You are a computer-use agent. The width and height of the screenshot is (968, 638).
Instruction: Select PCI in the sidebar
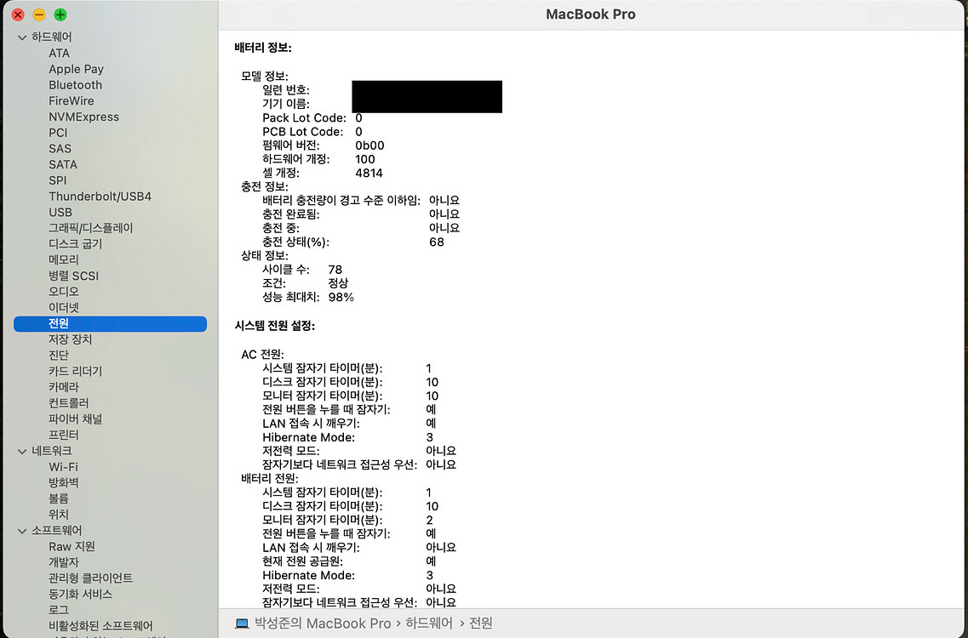tap(58, 133)
